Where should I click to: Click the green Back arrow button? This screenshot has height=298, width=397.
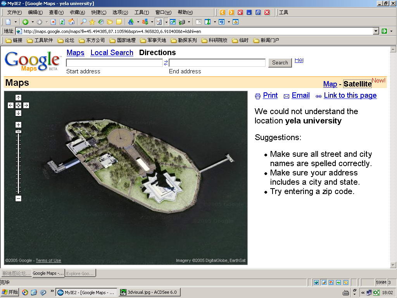click(x=26, y=22)
